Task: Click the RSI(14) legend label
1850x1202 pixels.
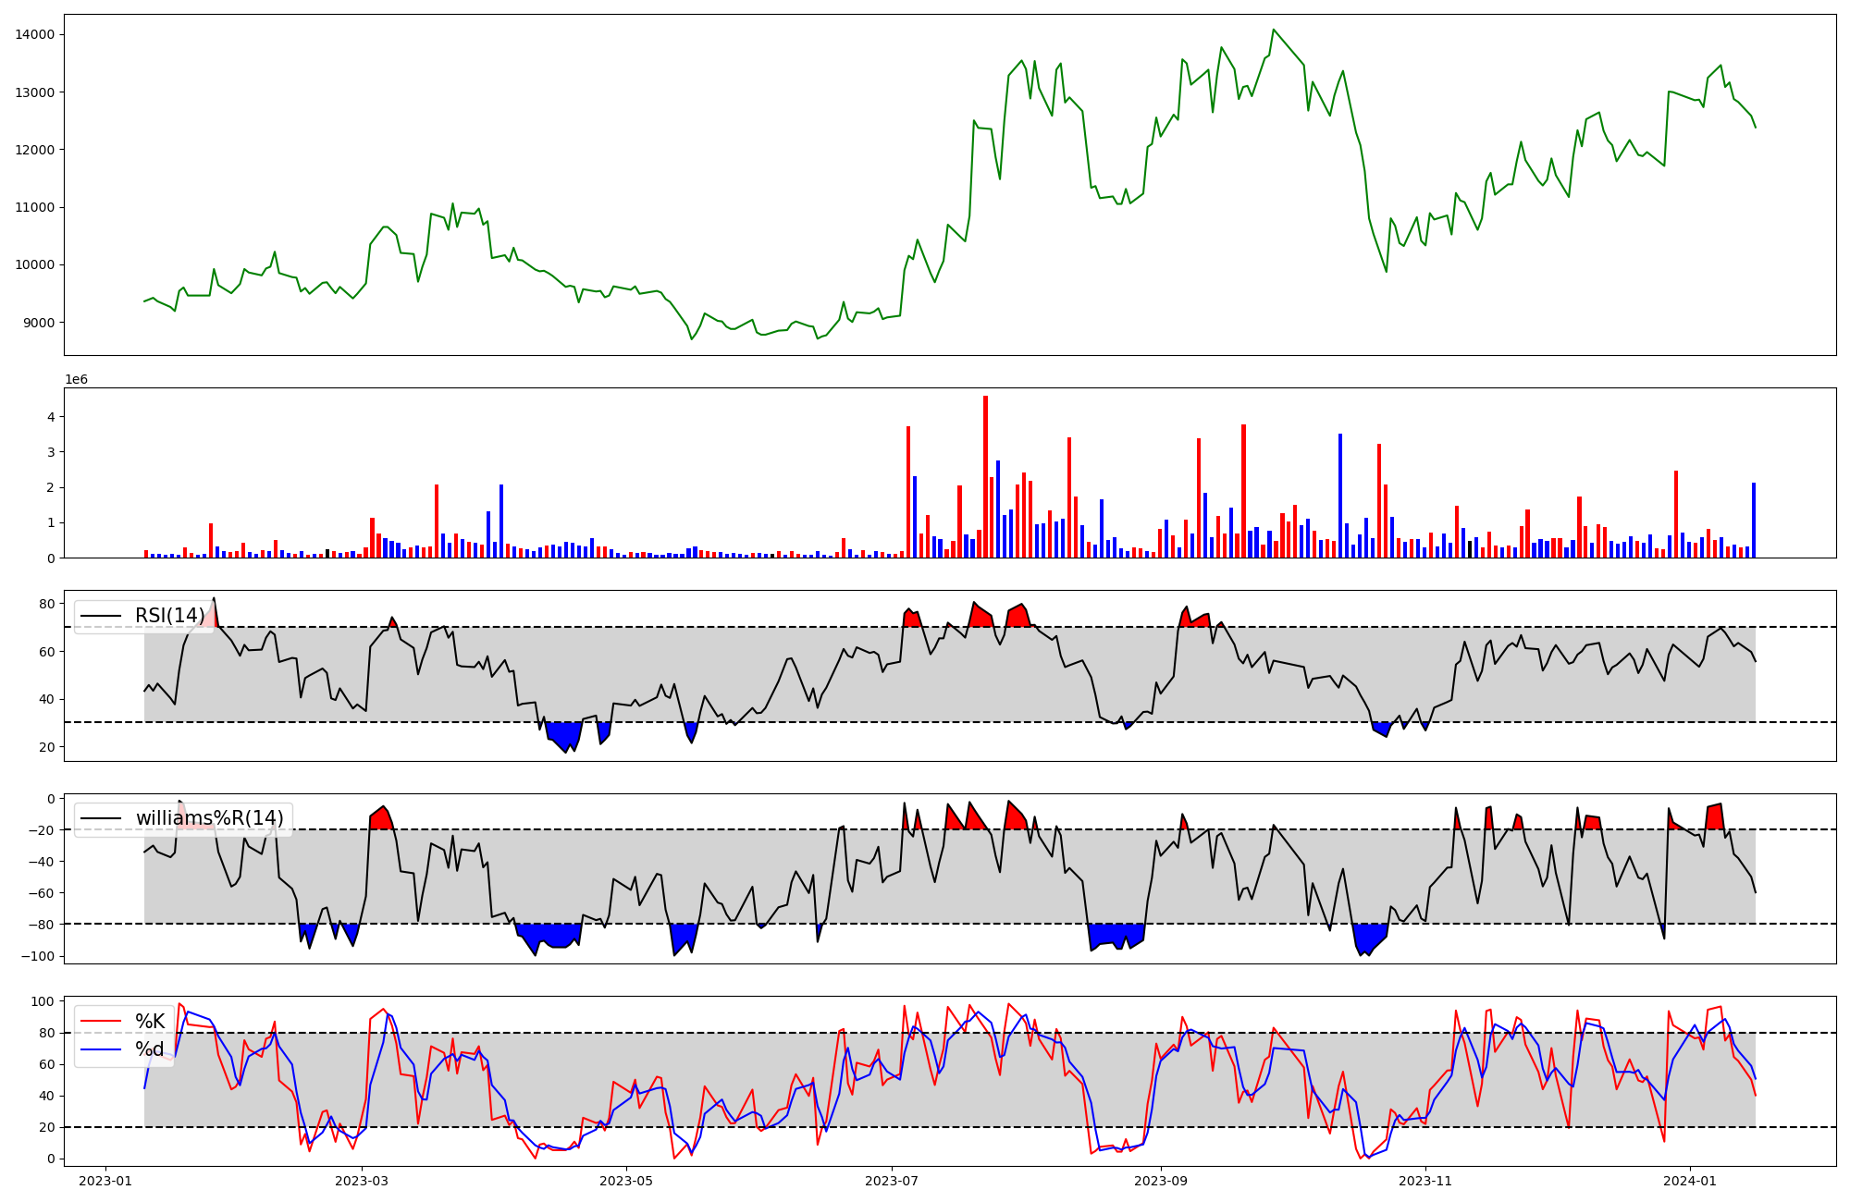Action: point(170,616)
